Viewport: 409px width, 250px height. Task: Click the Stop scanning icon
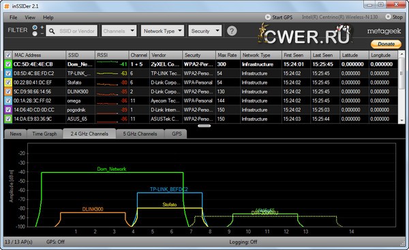point(388,17)
